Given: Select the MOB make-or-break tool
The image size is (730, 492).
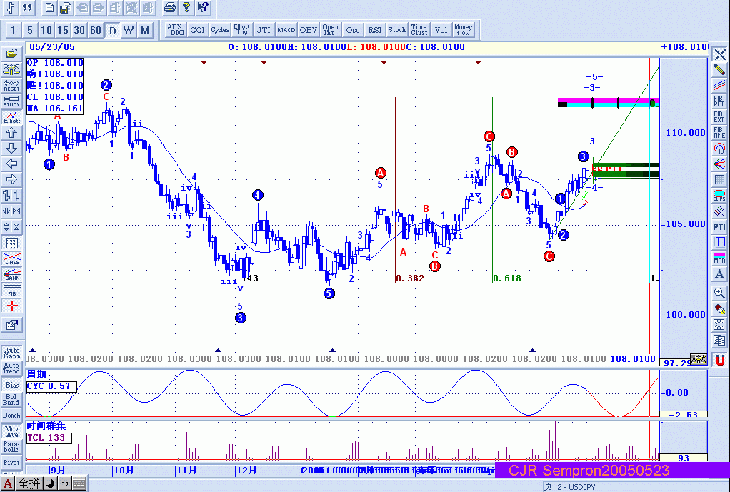Looking at the screenshot, I should [719, 258].
